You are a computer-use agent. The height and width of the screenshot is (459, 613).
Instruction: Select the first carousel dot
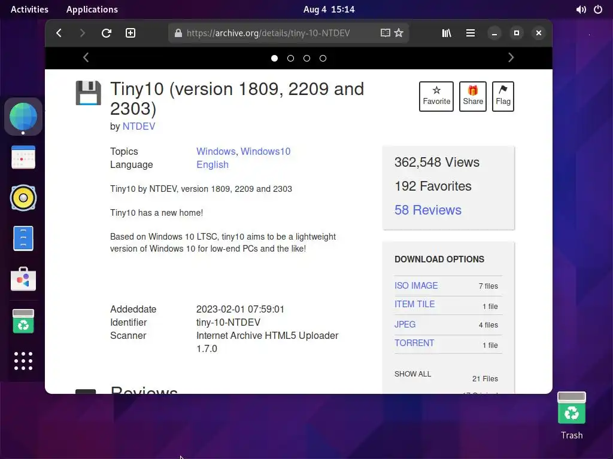click(x=274, y=58)
